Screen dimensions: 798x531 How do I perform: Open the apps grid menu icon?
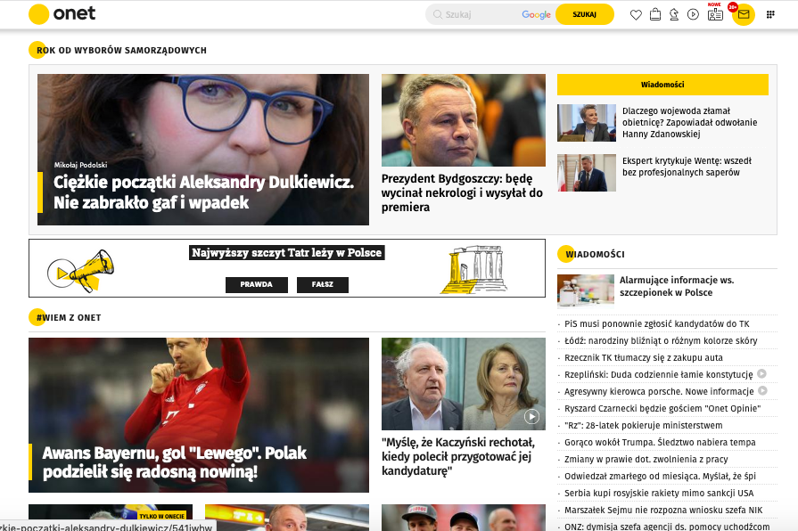[770, 14]
